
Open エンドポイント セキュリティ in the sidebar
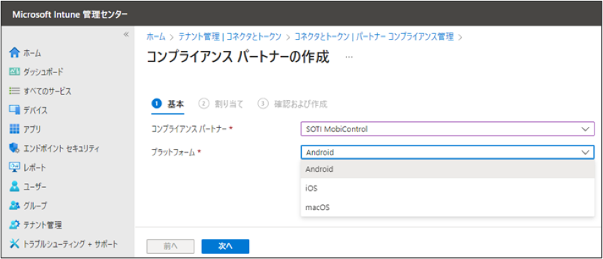coord(62,148)
